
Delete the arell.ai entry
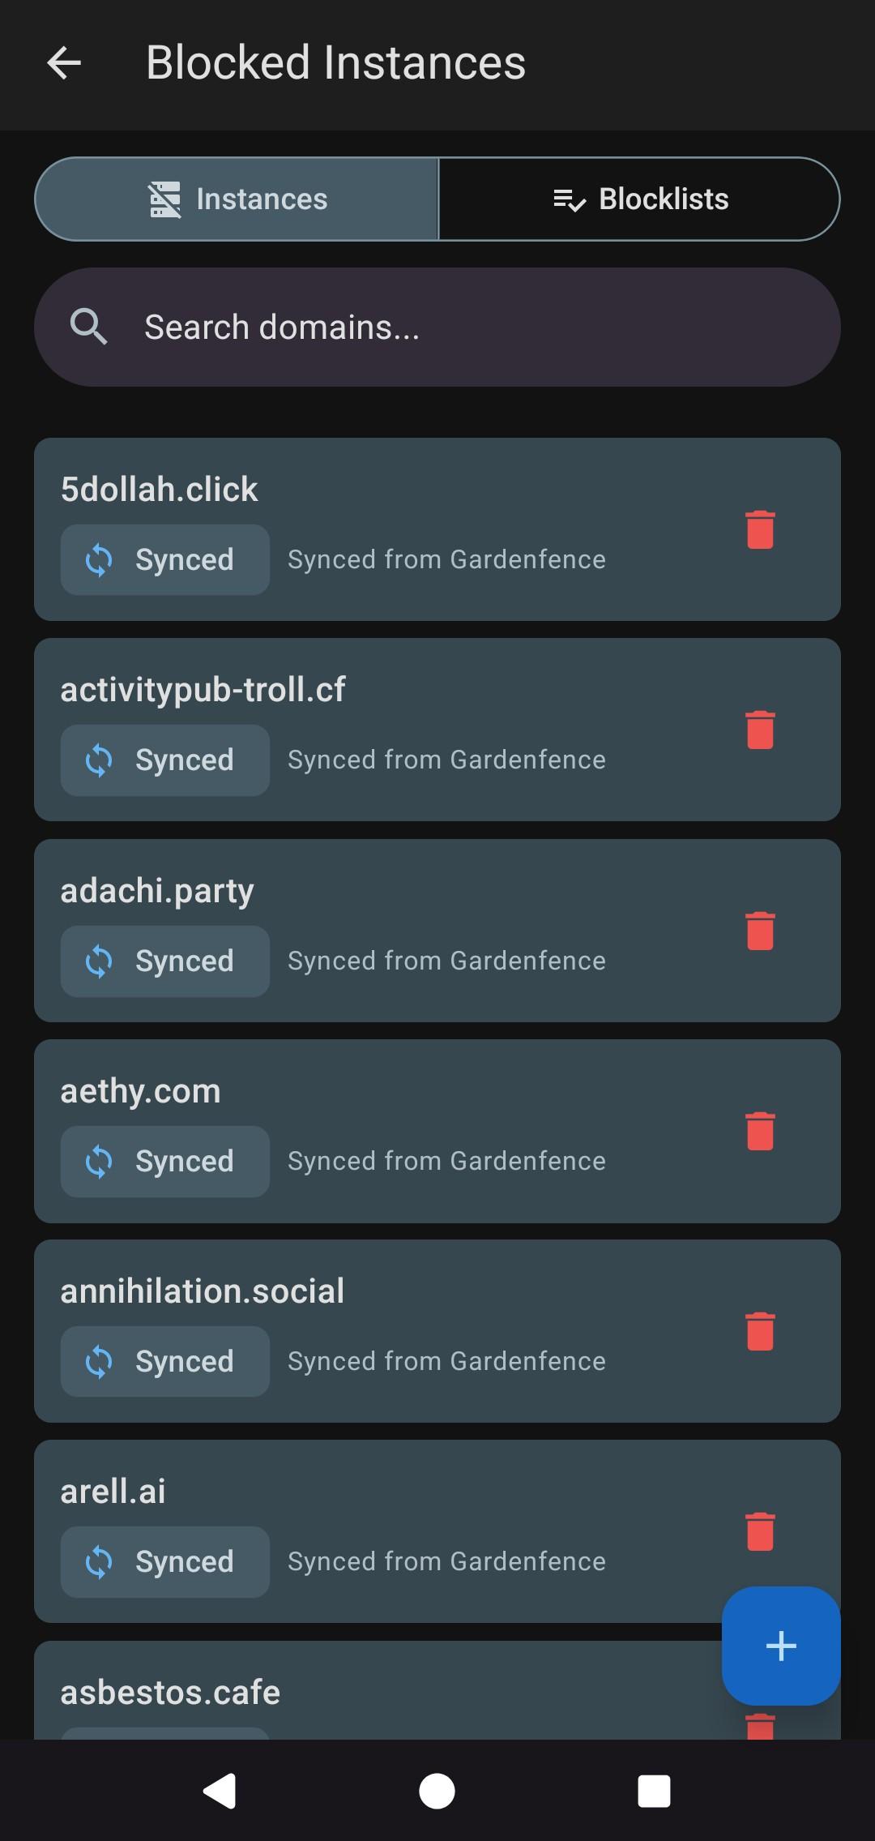(760, 1531)
